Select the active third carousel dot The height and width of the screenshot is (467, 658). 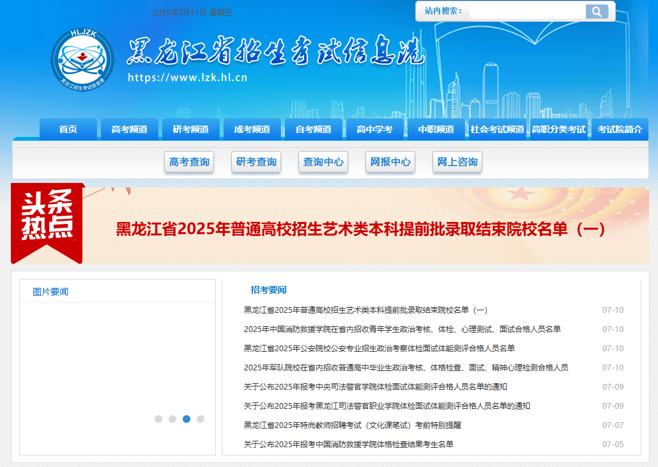click(x=187, y=419)
